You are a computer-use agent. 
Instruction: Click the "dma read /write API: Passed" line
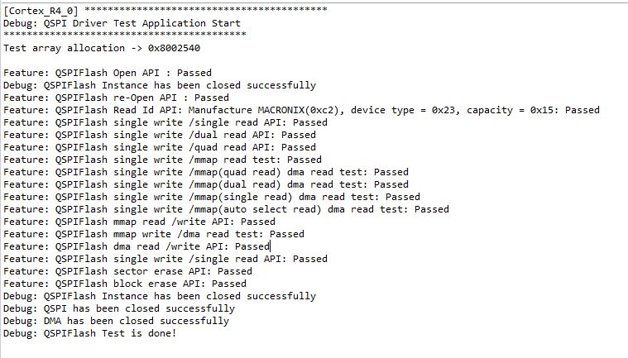[137, 246]
